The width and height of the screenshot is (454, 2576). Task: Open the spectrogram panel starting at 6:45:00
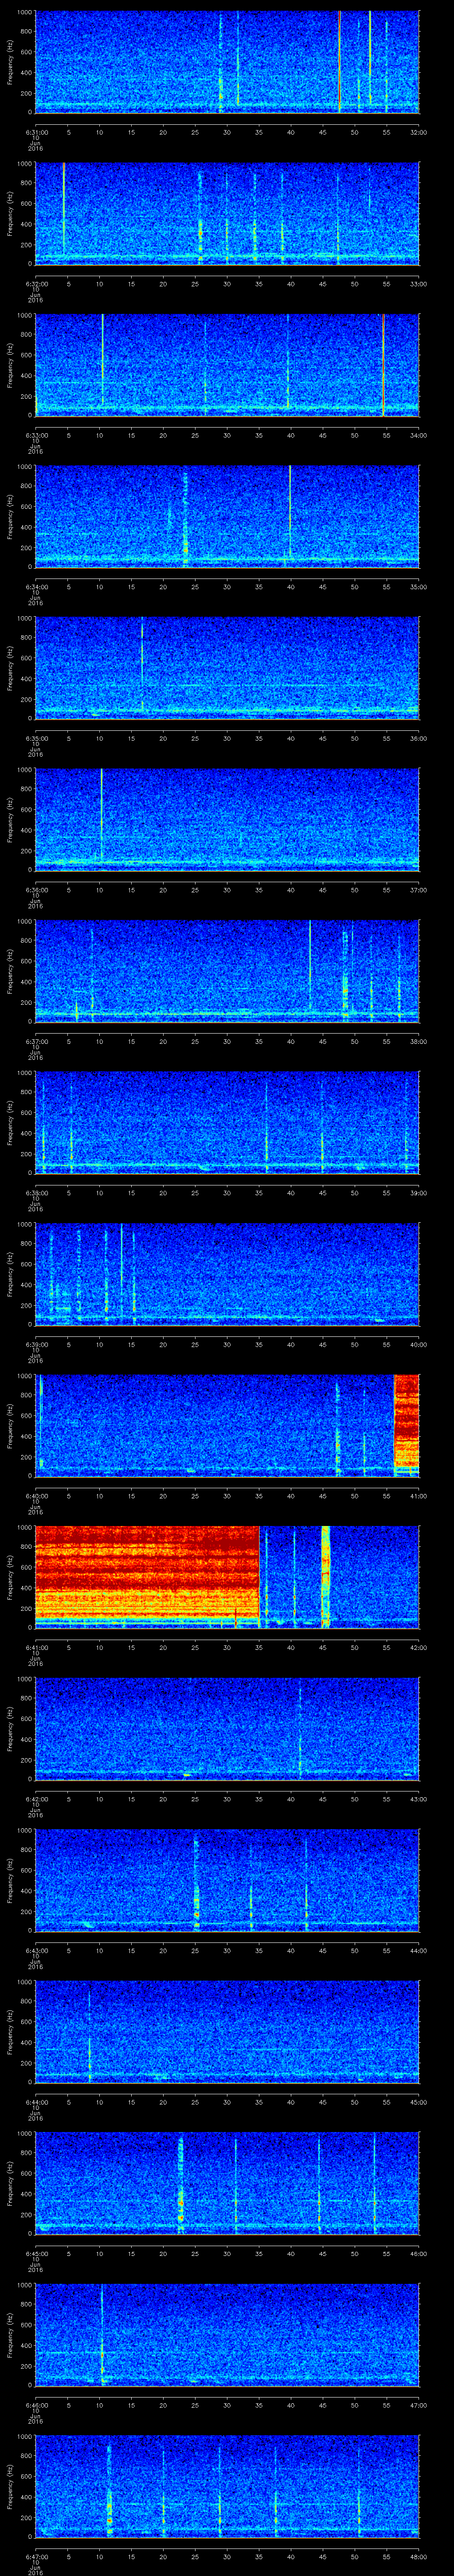(x=227, y=2184)
